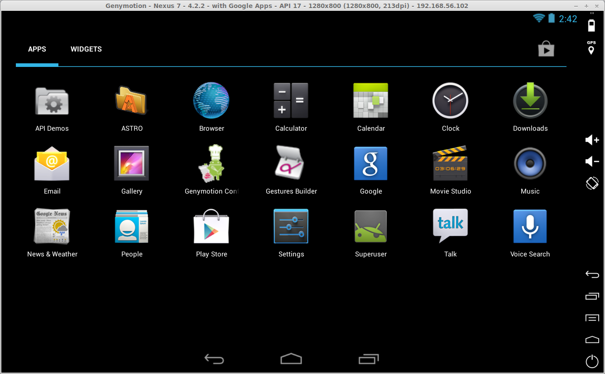Open Genymotion battery widget in side toolbar
The height and width of the screenshot is (374, 605).
click(591, 24)
